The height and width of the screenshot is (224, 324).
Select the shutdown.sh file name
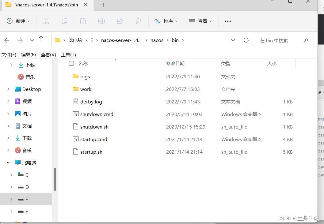point(94,127)
